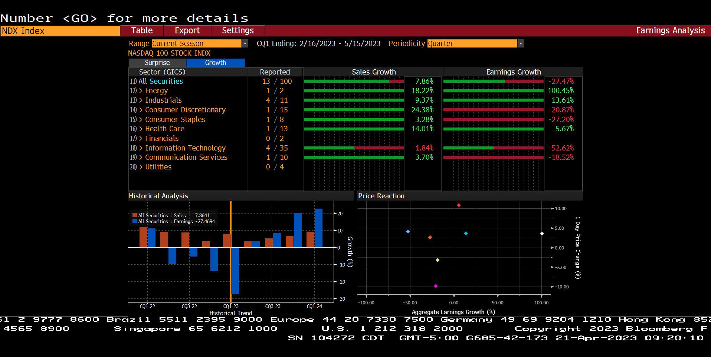The image size is (711, 357).
Task: Click the 7.86% sales growth value
Action: tap(424, 81)
